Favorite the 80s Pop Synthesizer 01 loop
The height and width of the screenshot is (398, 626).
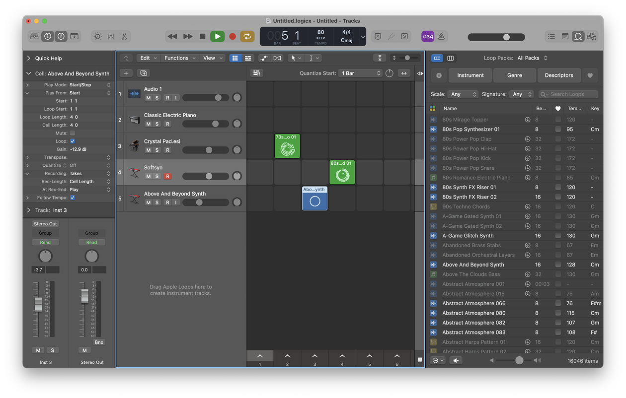pyautogui.click(x=558, y=129)
